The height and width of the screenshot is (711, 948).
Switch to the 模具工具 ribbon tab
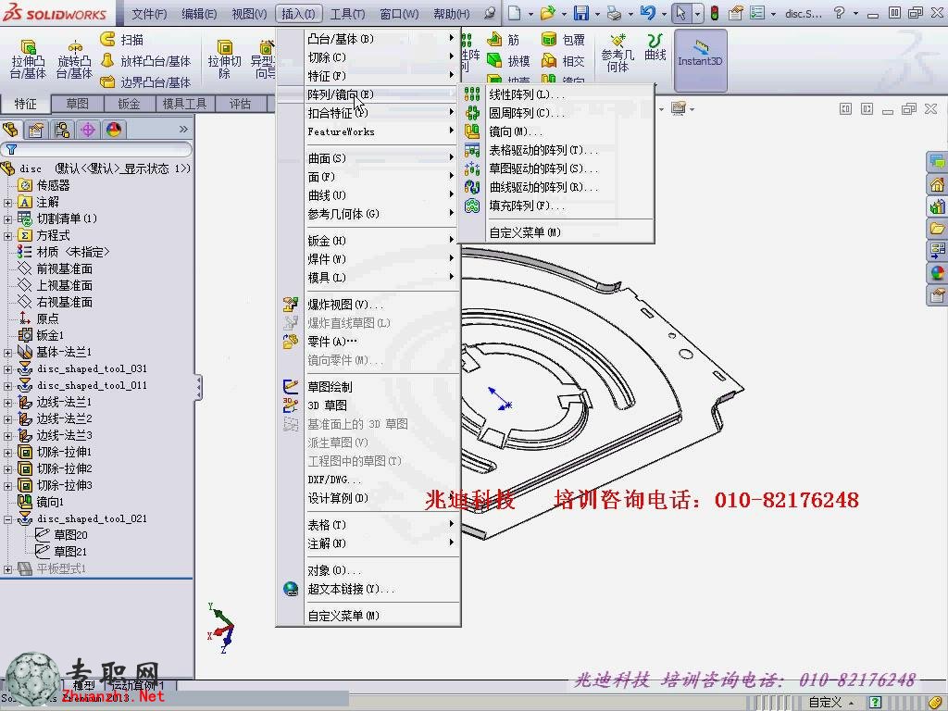[184, 104]
